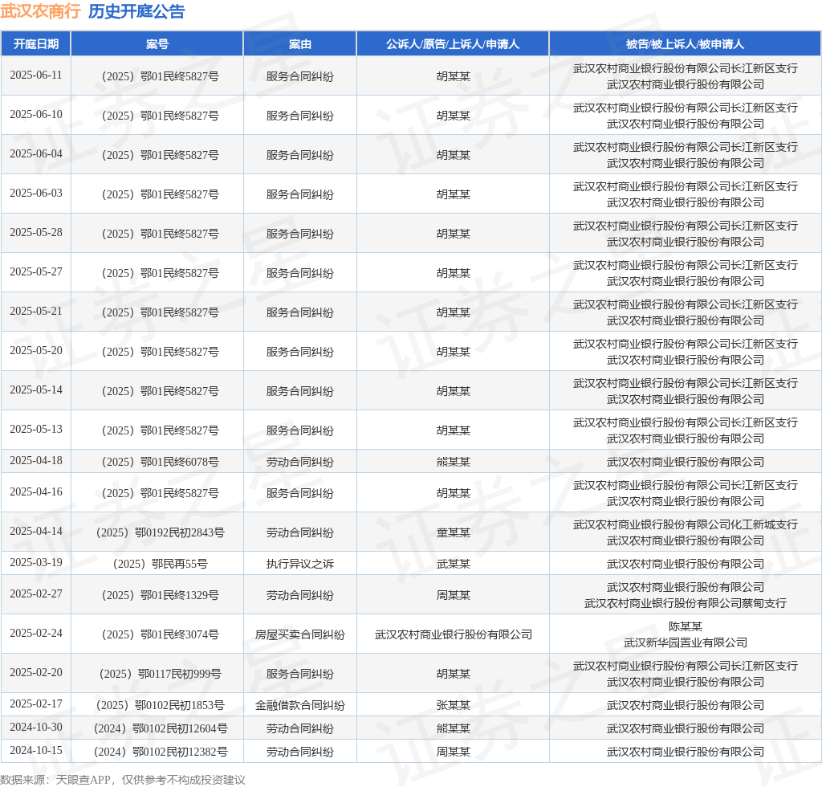Click the 公诉人/原告/上诉人/申请人 header
The image size is (822, 787).
[x=453, y=44]
